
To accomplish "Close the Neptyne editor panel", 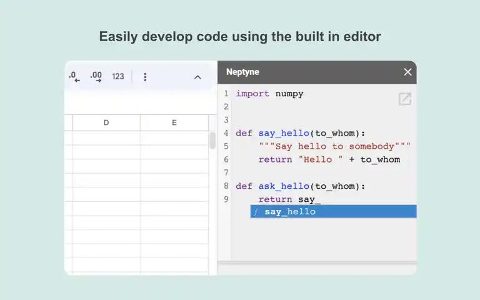I will pyautogui.click(x=407, y=72).
